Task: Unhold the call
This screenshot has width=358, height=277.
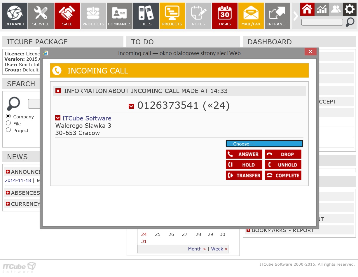Action: pyautogui.click(x=283, y=165)
